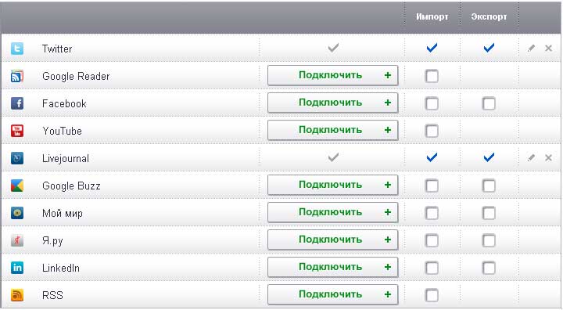Click the Google Reader feed icon

click(x=17, y=76)
